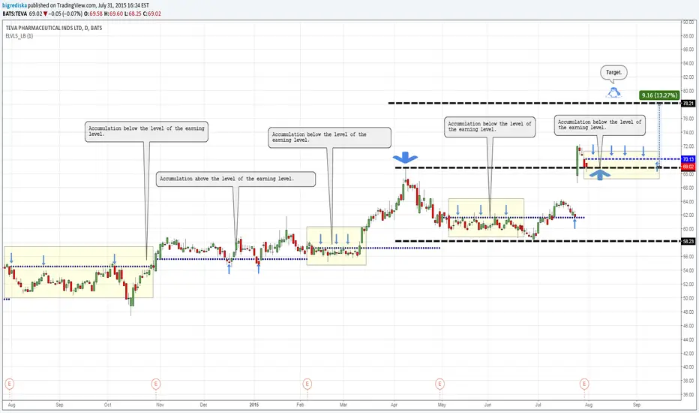Image resolution: width=699 pixels, height=413 pixels.
Task: Select the low price value L:68.25
Action: [x=133, y=14]
